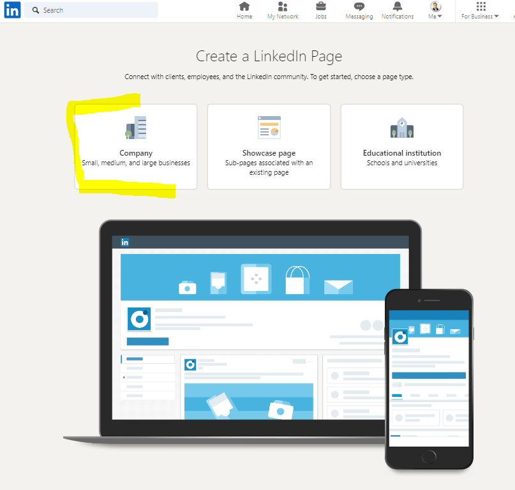Open the Messaging menu item
The image size is (515, 490).
(x=359, y=10)
